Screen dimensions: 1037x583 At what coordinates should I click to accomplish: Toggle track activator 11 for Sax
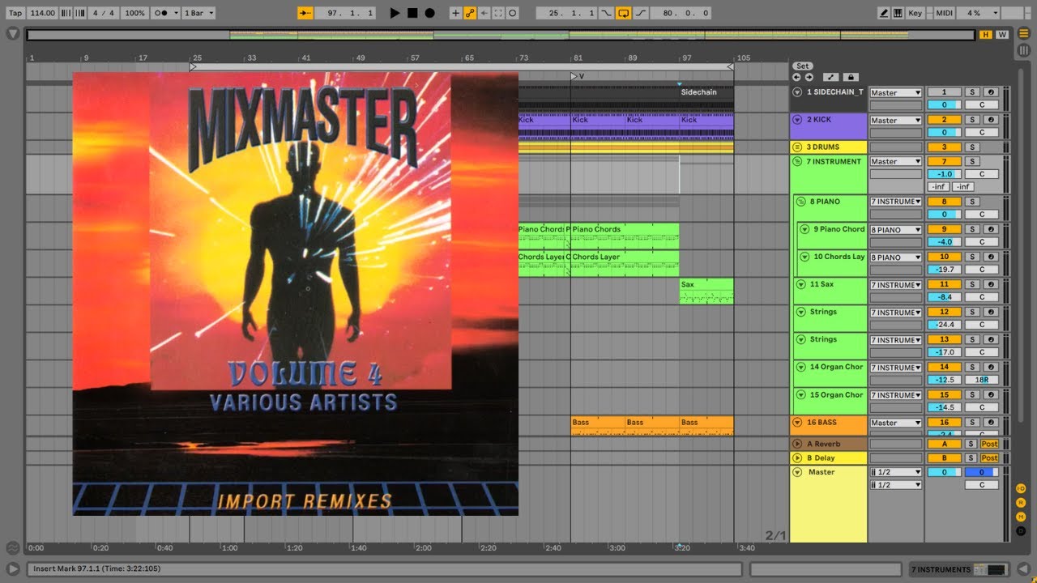click(x=944, y=285)
